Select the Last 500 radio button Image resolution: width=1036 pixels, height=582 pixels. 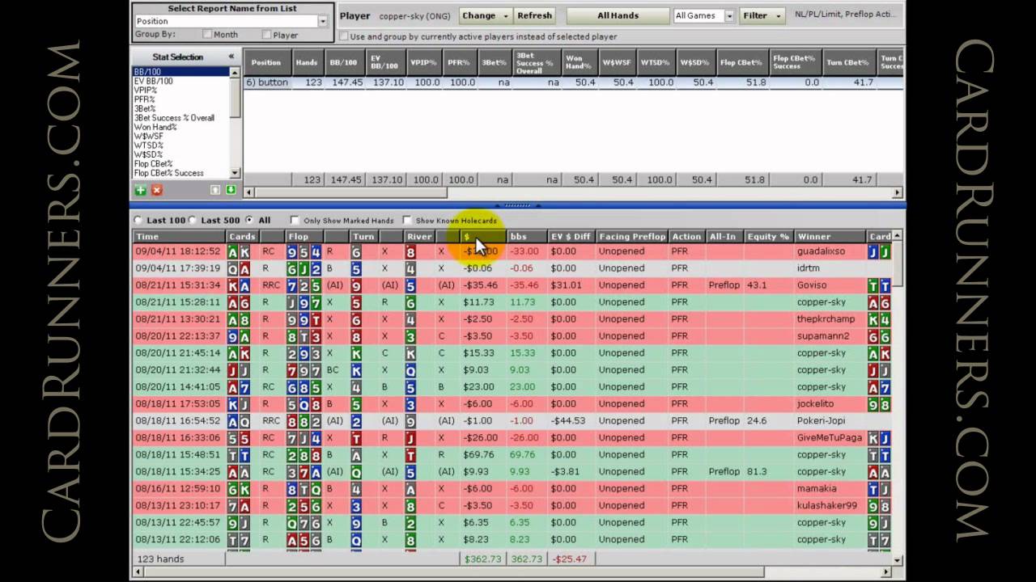point(193,220)
